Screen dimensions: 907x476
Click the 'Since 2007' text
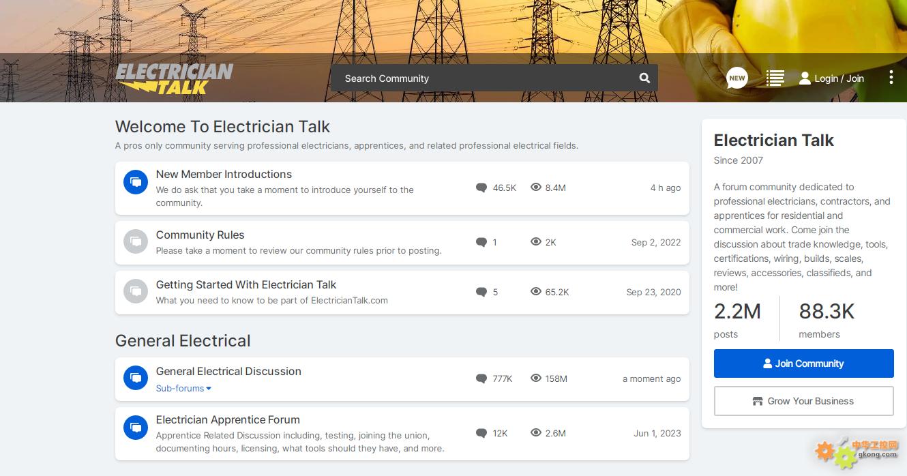coord(739,160)
